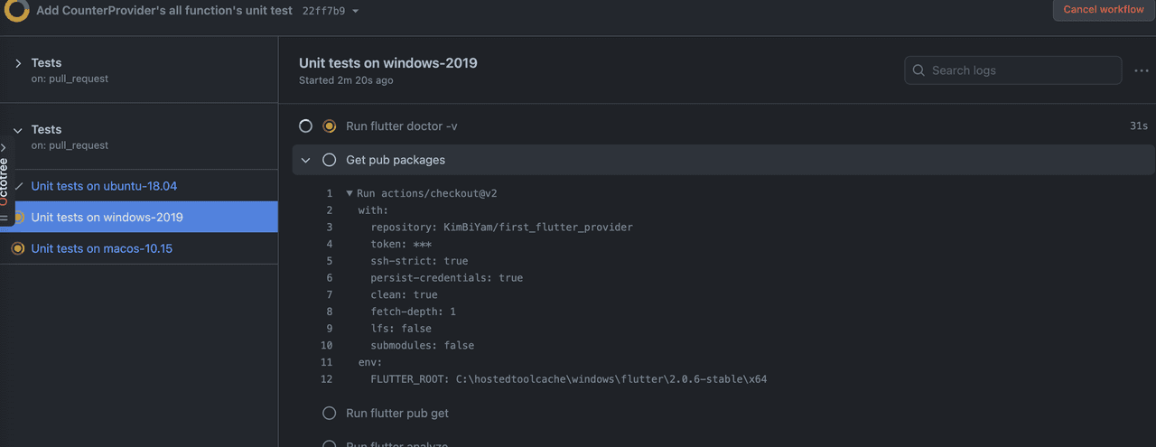Open Unit tests on macos-10.15 job
1156x447 pixels.
(101, 248)
